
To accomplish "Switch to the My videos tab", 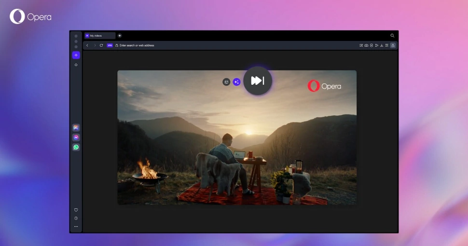I will 100,36.
